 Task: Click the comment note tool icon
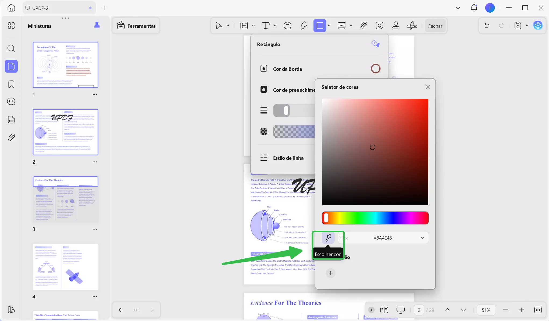coord(287,26)
